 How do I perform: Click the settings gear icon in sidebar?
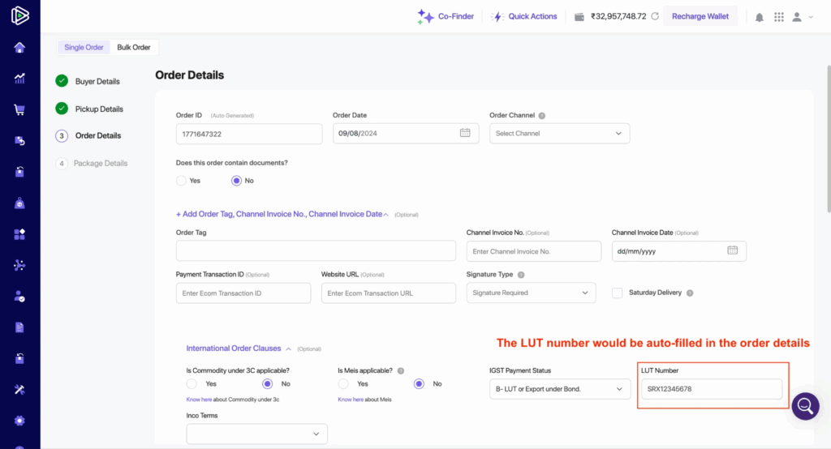(x=19, y=421)
